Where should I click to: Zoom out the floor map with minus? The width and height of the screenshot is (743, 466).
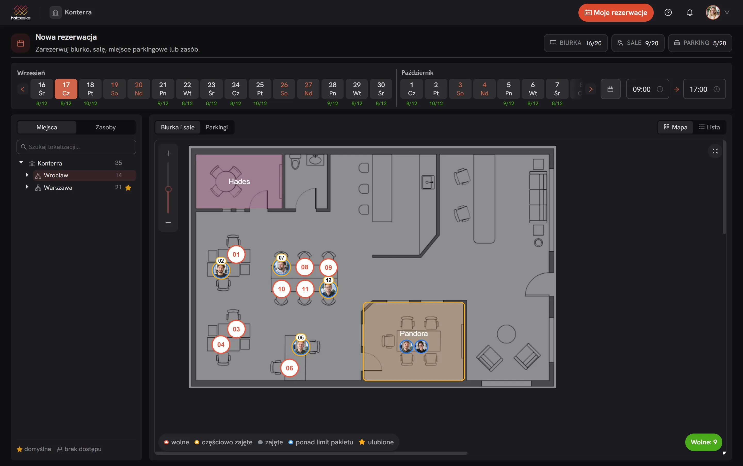168,222
